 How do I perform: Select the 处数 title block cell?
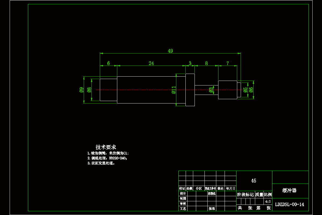(189, 189)
